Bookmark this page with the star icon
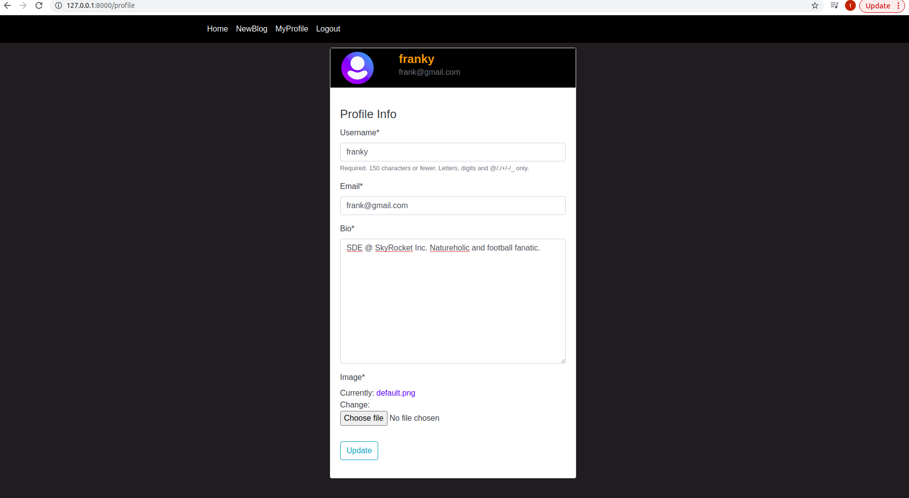909x498 pixels. [815, 6]
